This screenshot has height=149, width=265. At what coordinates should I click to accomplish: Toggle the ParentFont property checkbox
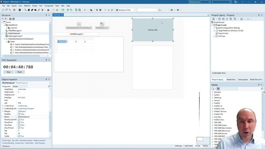pyautogui.click(x=19, y=123)
